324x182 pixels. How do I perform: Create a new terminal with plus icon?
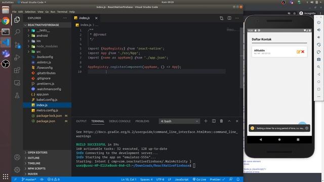pos(206,121)
